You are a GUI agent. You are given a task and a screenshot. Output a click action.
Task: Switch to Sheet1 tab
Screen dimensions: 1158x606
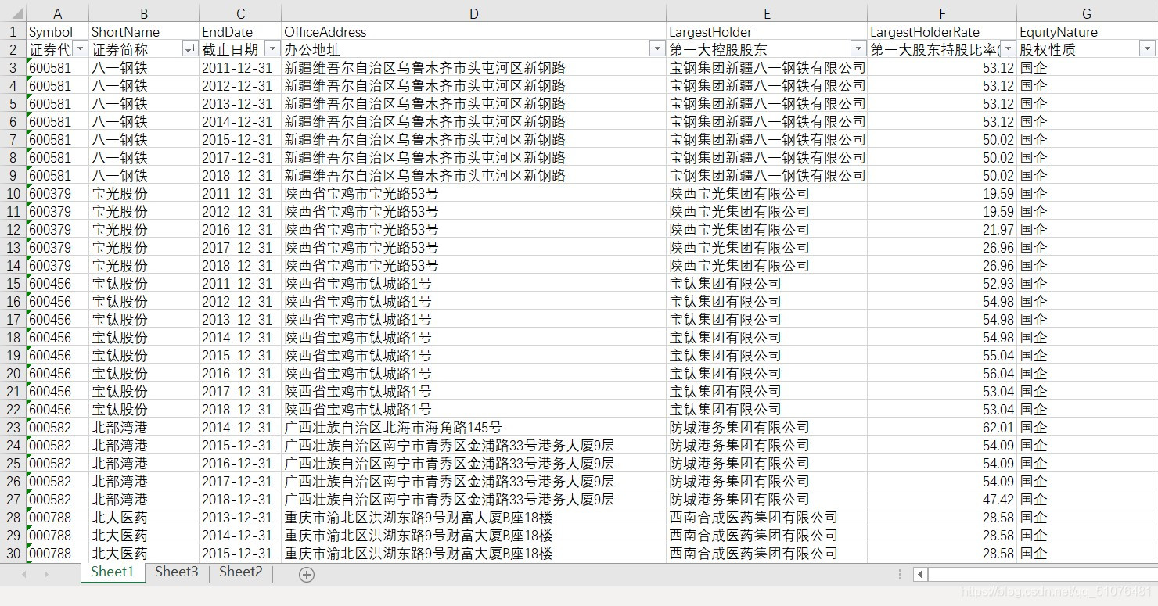point(112,572)
